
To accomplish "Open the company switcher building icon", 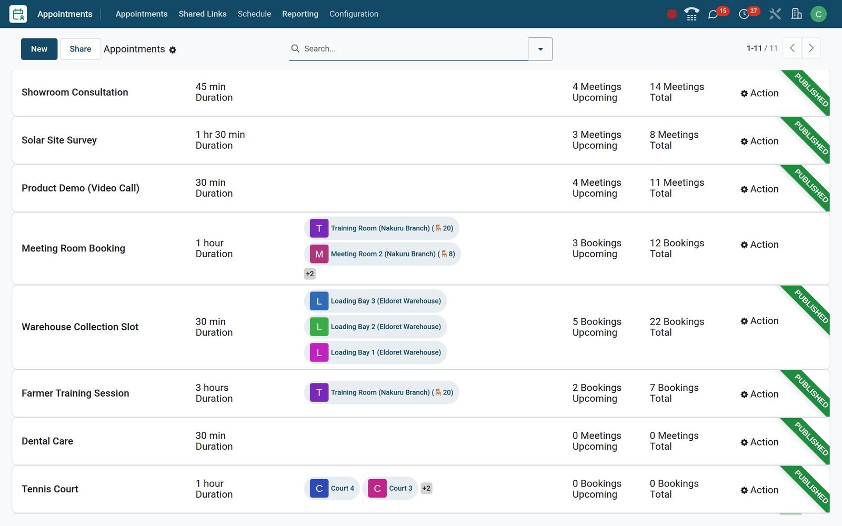I will (x=797, y=14).
